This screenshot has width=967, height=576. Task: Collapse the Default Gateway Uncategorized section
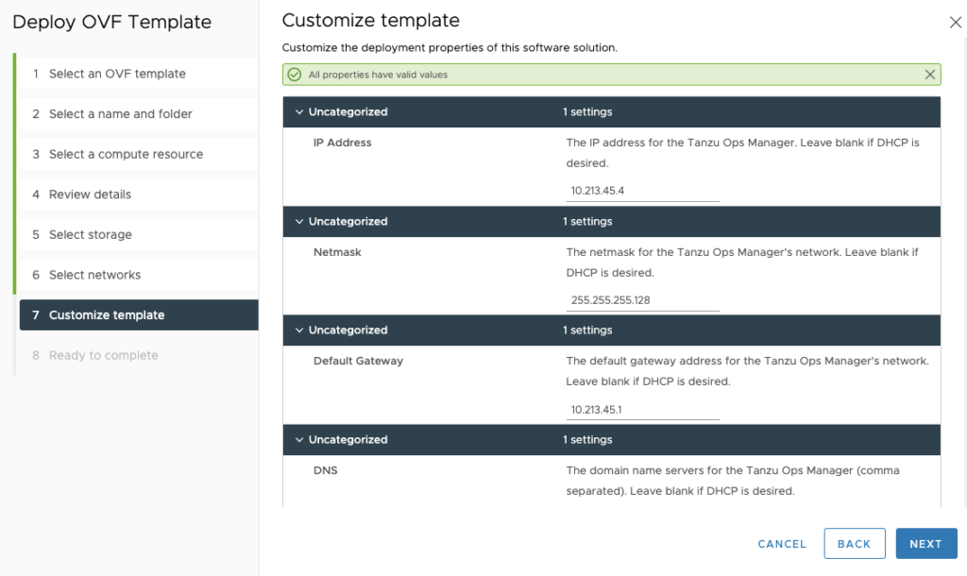tap(299, 330)
